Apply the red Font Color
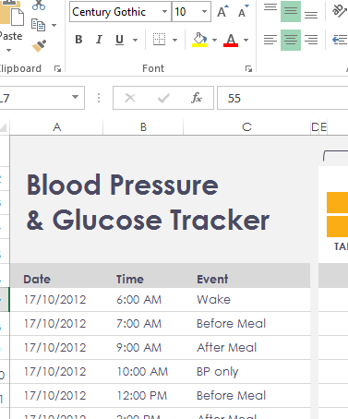Screen dimensions: 348x419 click(231, 40)
